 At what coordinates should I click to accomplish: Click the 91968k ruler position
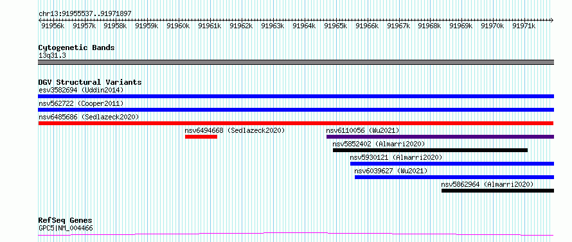[429, 26]
